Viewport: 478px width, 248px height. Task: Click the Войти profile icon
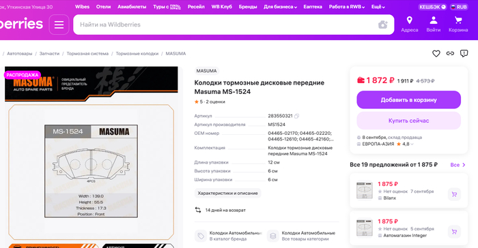433,20
